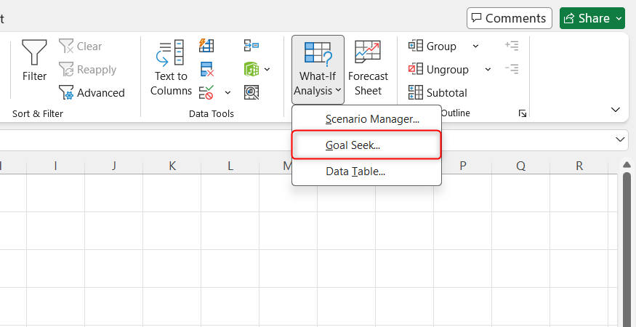
Task: Choose Goal Seek from the menu
Action: tap(366, 145)
